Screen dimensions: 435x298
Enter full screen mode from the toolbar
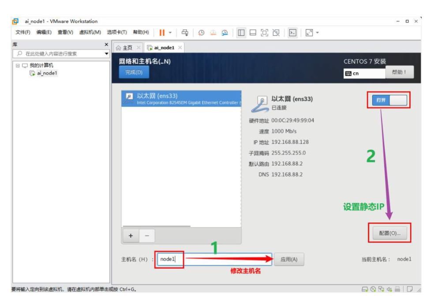click(x=264, y=33)
